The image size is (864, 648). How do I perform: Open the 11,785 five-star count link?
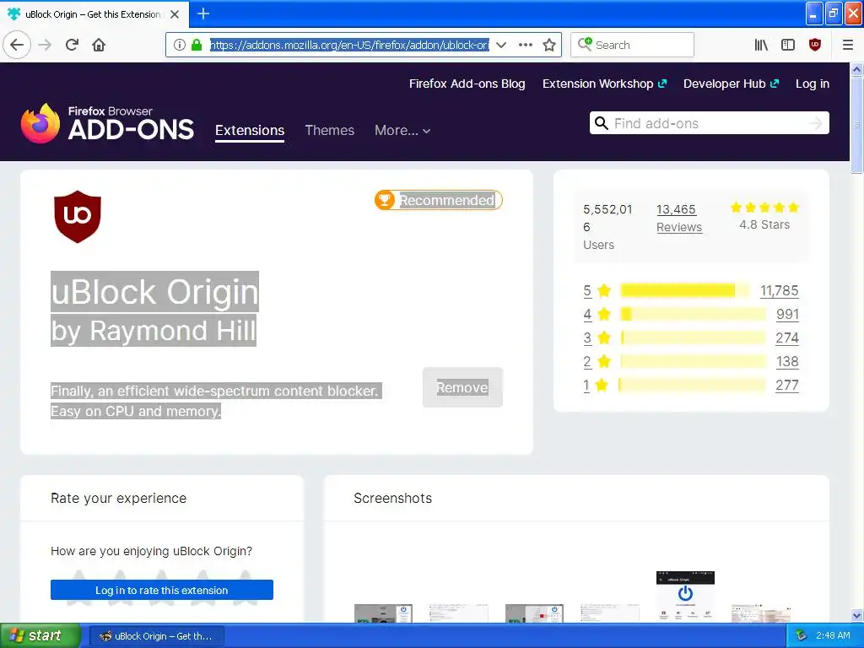(x=779, y=290)
